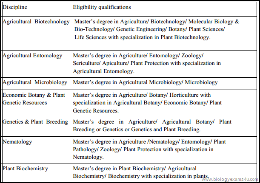Image resolution: width=260 pixels, height=183 pixels.
Task: Click the Plant Biochemistry discipline cell
Action: click(25, 169)
